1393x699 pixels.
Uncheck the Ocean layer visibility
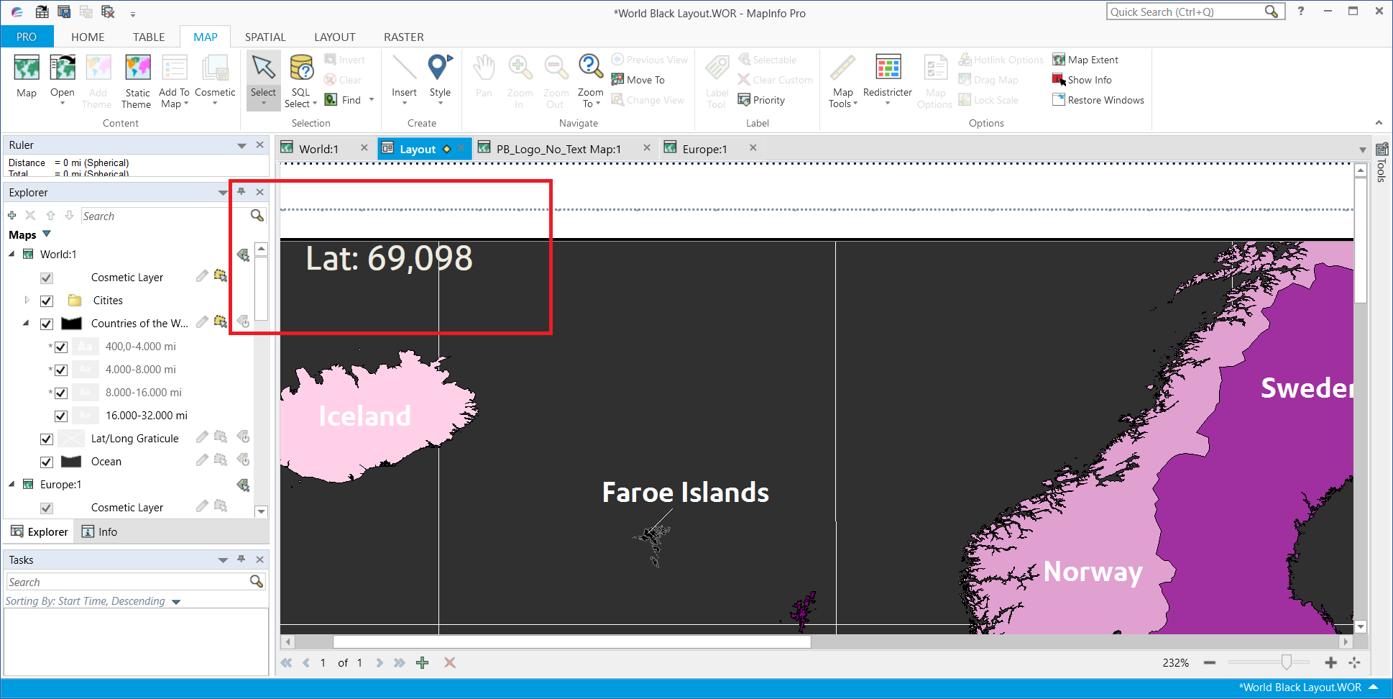(47, 461)
